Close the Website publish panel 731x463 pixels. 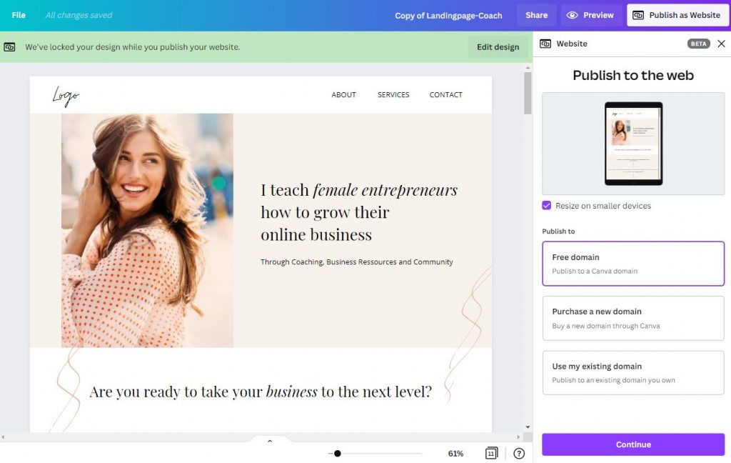(x=721, y=44)
